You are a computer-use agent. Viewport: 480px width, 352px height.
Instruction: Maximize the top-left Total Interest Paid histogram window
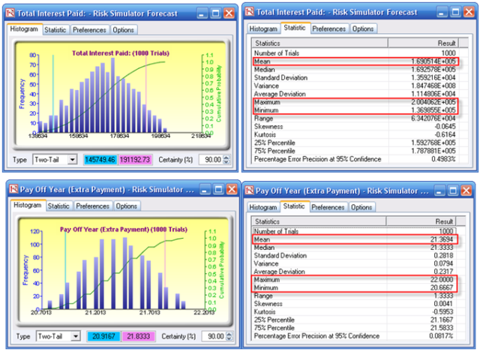pyautogui.click(x=216, y=14)
